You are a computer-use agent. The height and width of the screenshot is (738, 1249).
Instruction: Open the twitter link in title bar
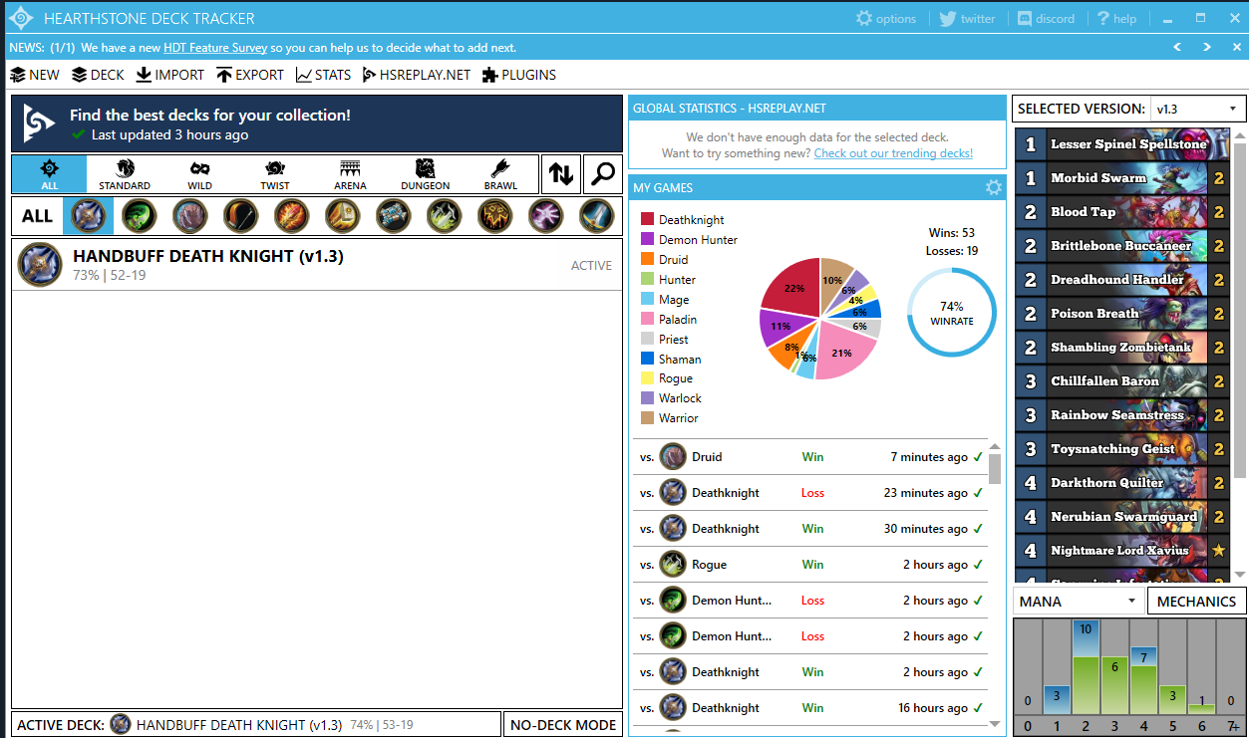click(x=967, y=18)
